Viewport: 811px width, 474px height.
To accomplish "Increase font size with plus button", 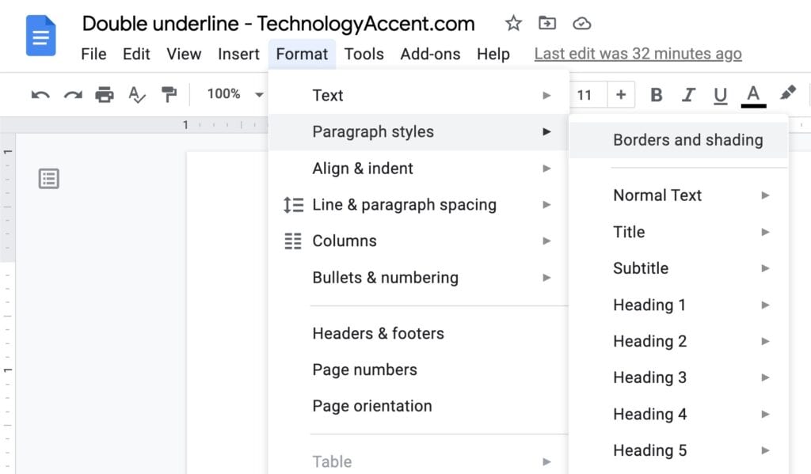I will (x=621, y=95).
